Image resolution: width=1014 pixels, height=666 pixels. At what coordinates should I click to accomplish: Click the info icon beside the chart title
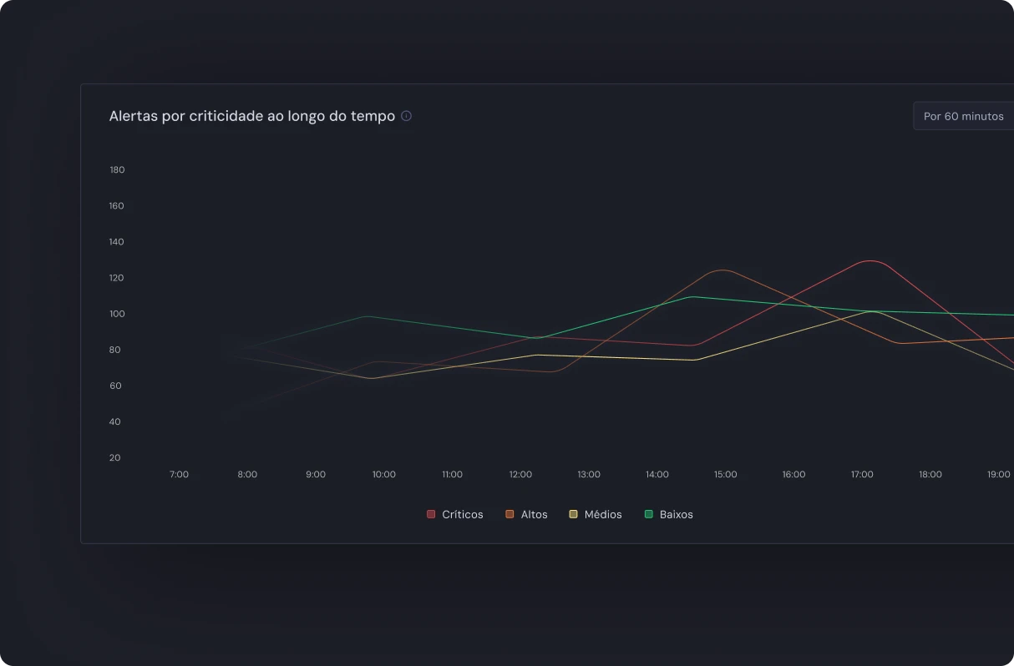(x=407, y=116)
